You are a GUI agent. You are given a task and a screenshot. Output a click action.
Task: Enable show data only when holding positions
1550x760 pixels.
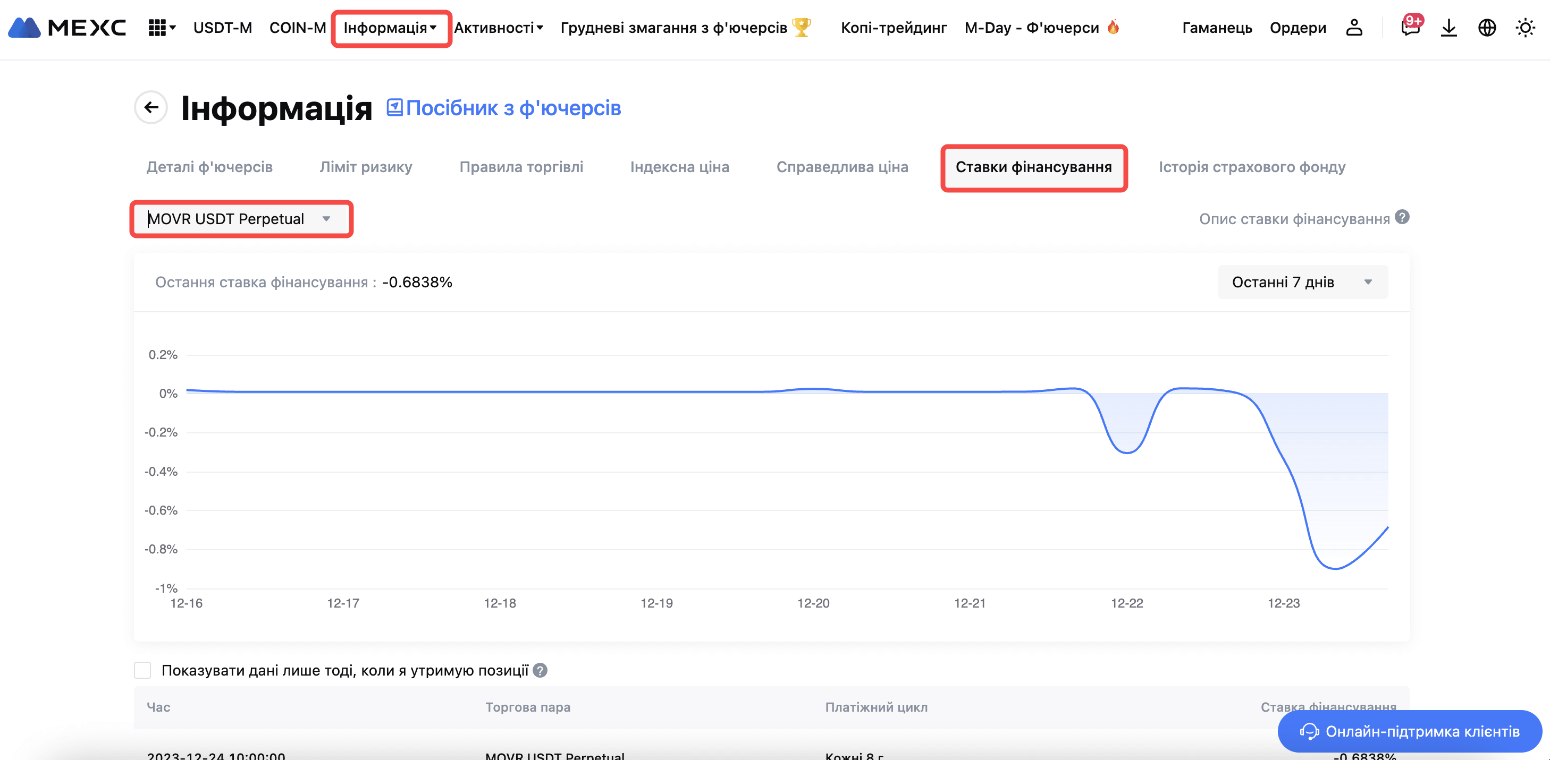tap(142, 670)
